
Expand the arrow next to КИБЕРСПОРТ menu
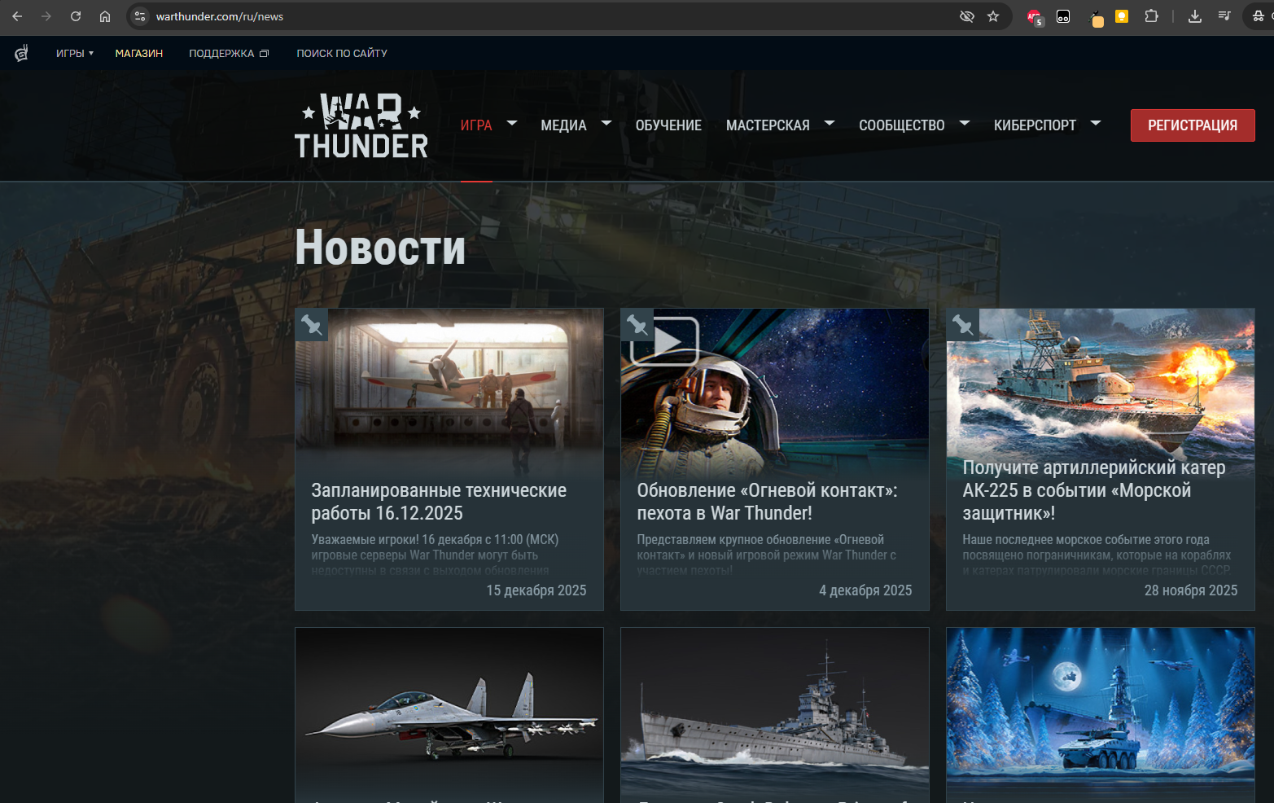[1096, 123]
